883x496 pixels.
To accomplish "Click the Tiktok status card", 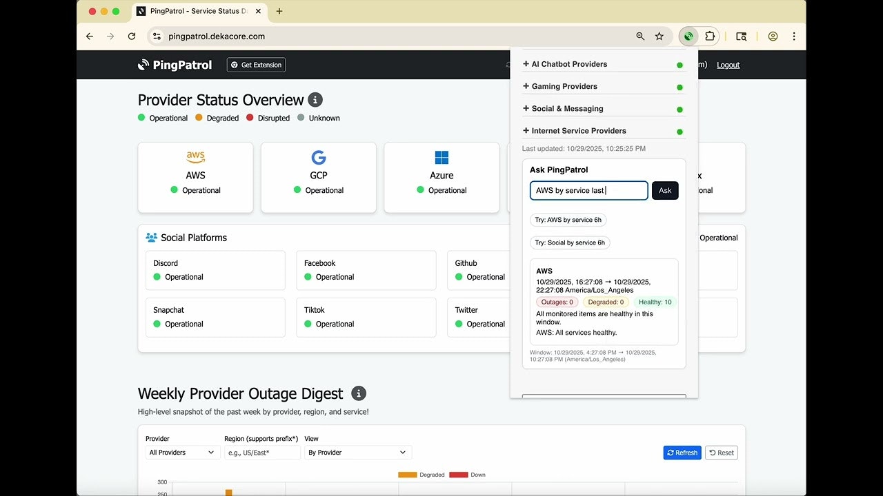I will point(366,318).
